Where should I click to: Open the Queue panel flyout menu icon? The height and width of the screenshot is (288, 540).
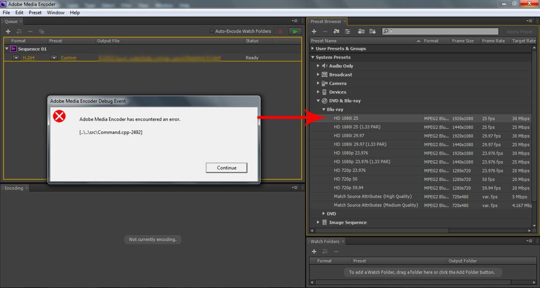295,21
